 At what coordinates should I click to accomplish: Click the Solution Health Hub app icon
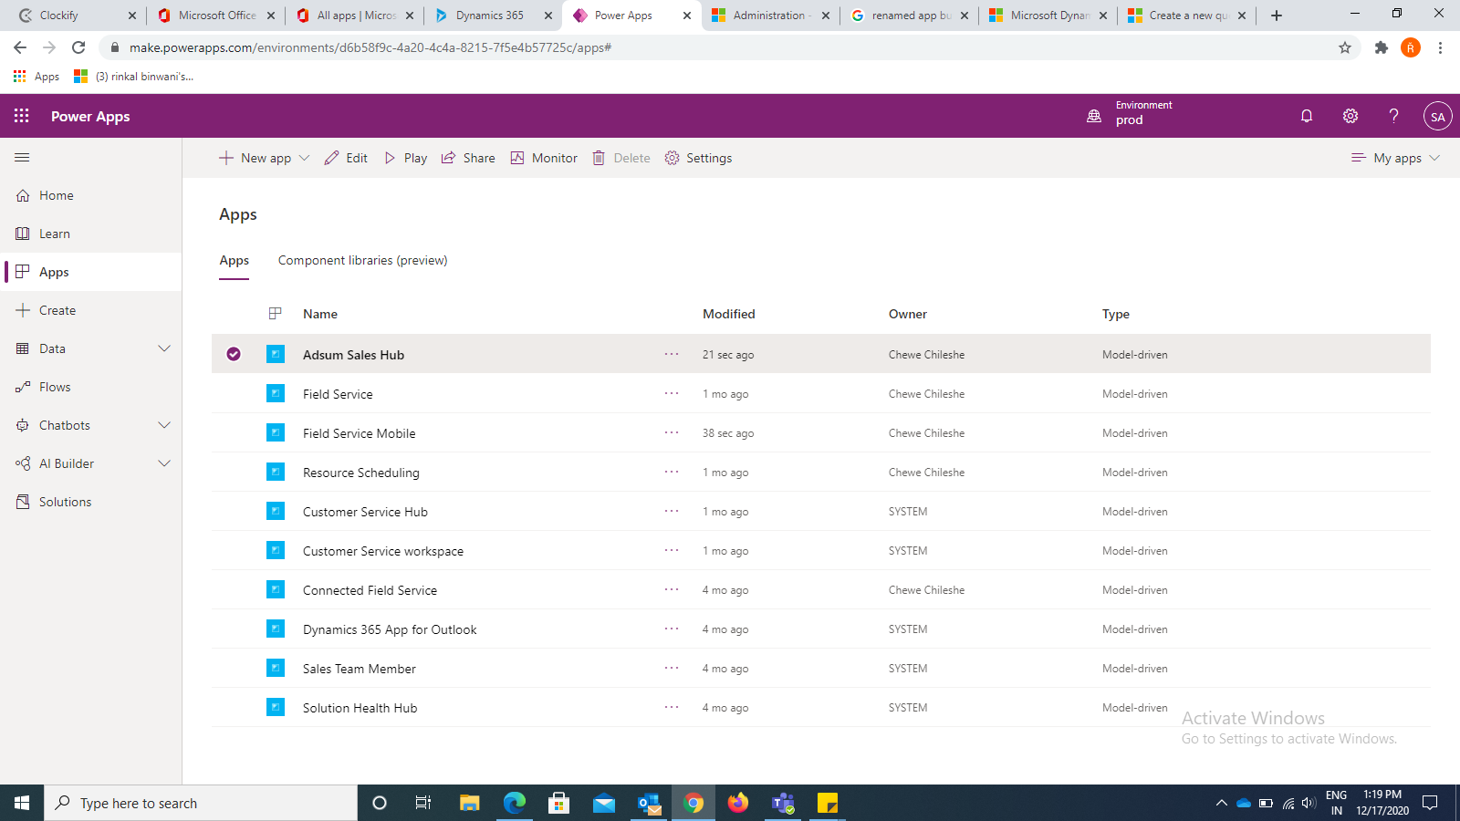(276, 707)
